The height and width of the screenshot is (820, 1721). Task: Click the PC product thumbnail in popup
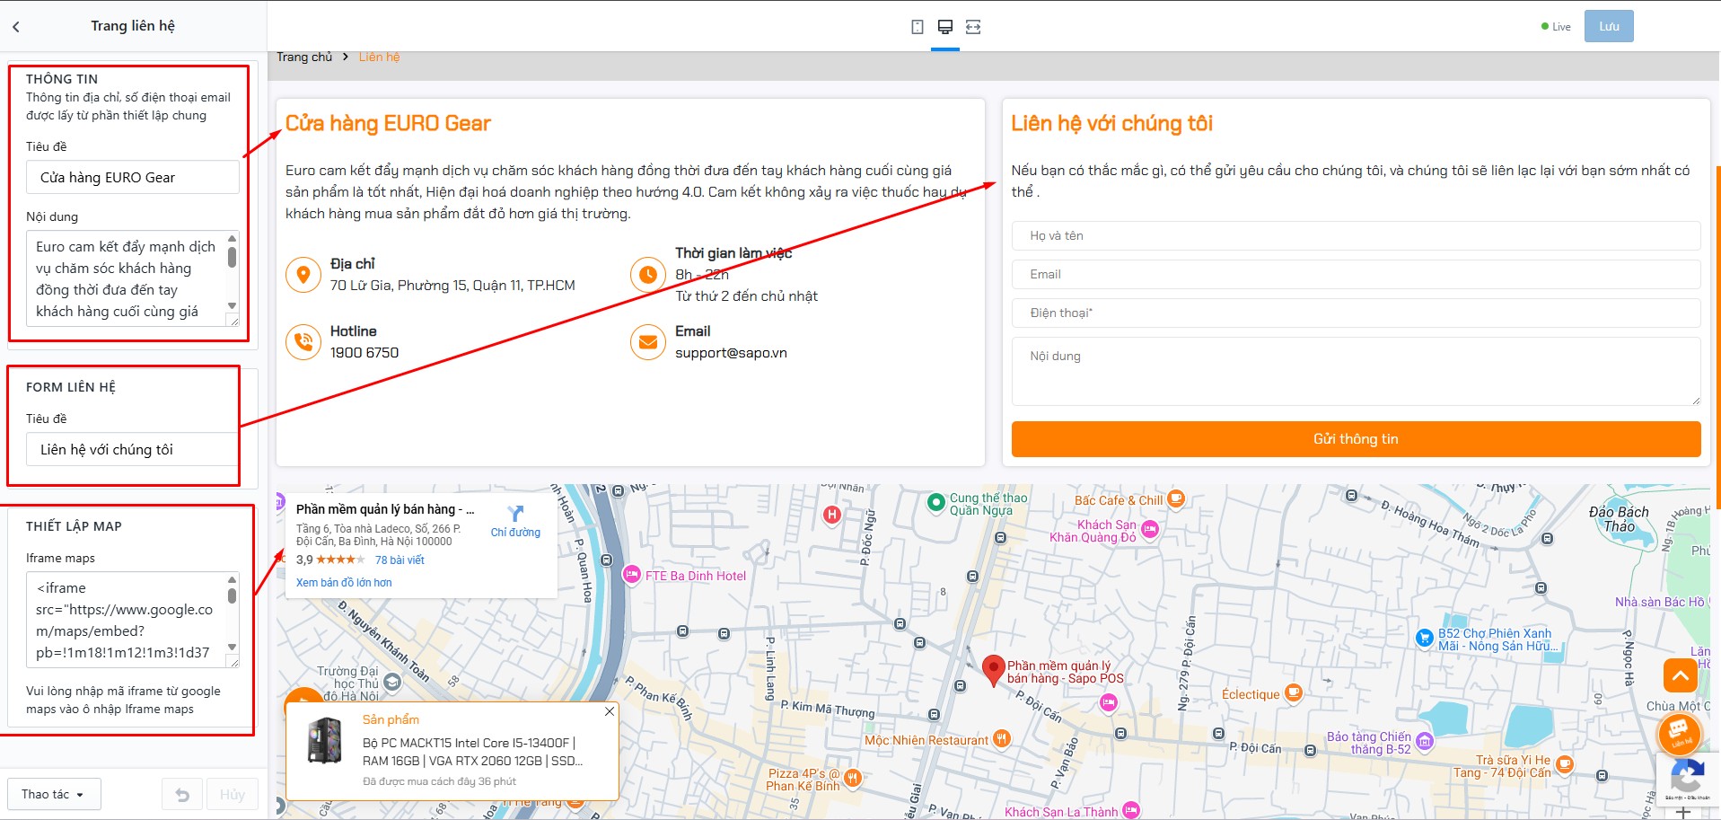(x=325, y=740)
